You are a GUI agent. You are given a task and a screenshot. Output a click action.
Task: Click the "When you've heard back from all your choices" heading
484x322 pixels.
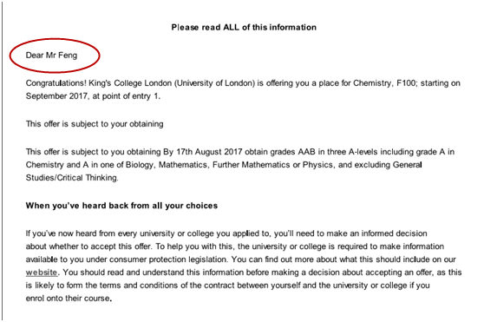pyautogui.click(x=121, y=206)
